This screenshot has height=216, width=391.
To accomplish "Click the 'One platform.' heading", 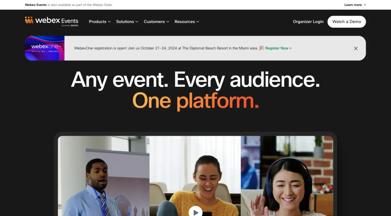I will tap(195, 101).
